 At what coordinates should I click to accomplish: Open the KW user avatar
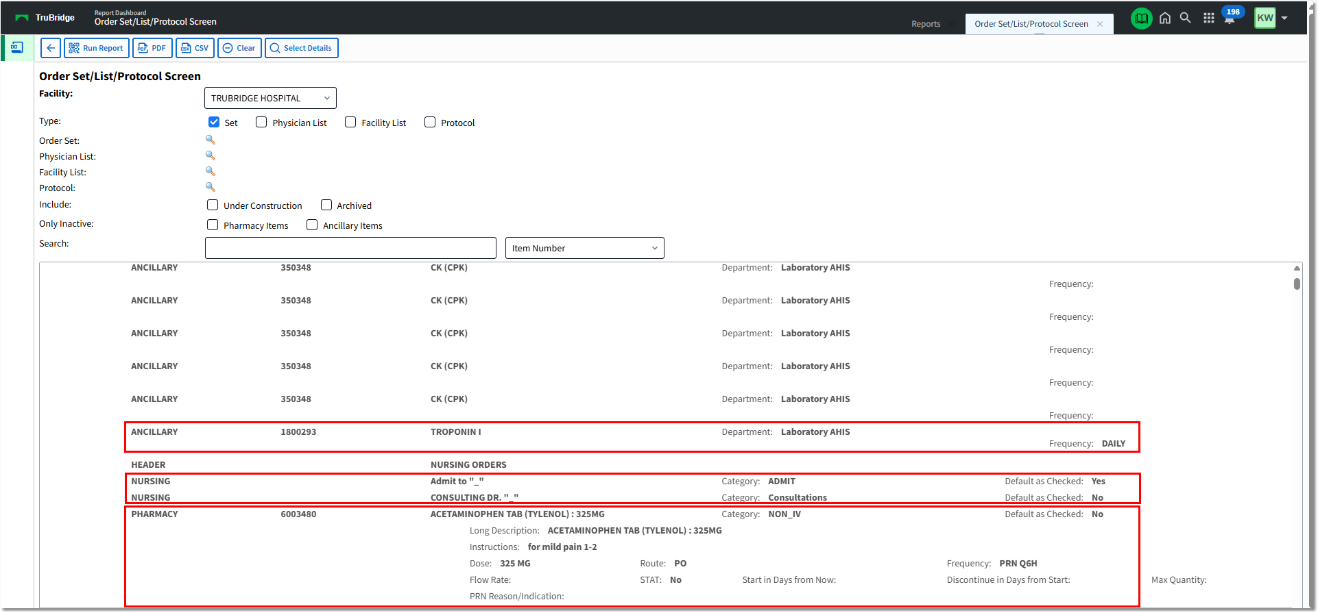[x=1265, y=18]
